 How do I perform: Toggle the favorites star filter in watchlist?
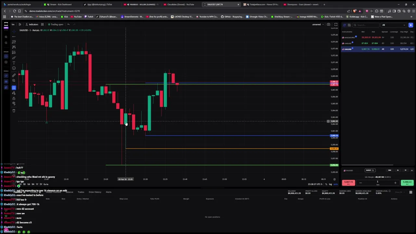point(411,25)
